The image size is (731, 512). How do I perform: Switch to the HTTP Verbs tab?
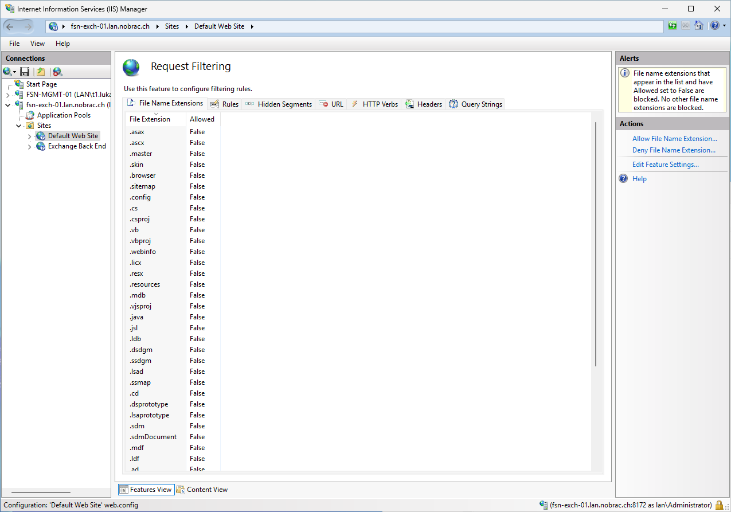click(x=374, y=104)
